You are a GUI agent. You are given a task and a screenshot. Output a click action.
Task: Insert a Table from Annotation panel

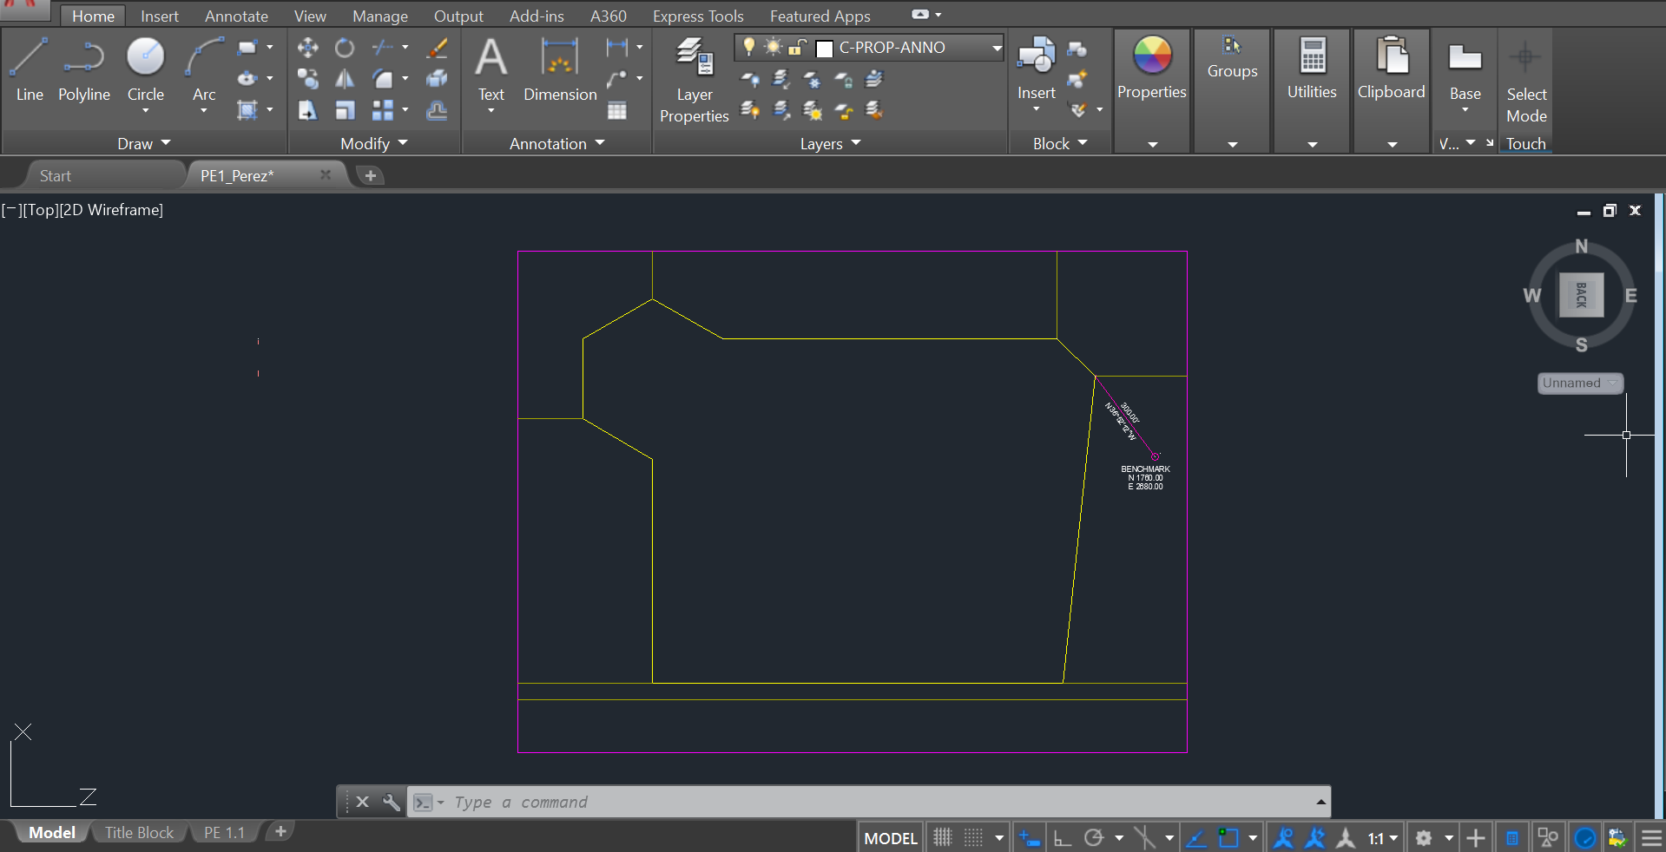click(617, 110)
